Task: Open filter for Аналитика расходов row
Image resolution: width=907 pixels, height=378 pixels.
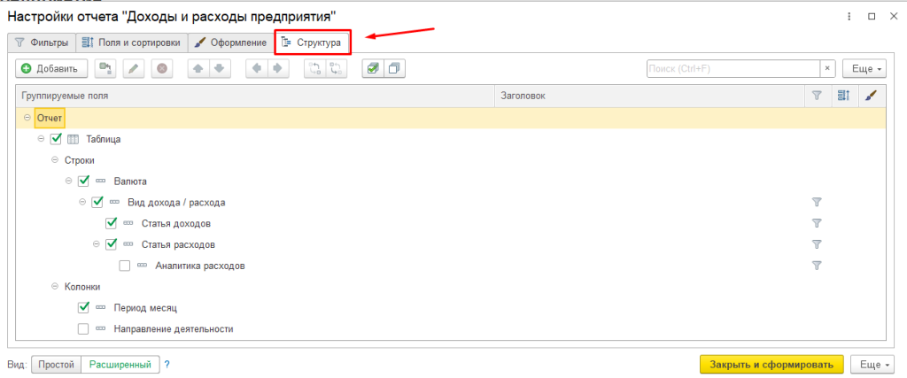Action: pyautogui.click(x=817, y=266)
